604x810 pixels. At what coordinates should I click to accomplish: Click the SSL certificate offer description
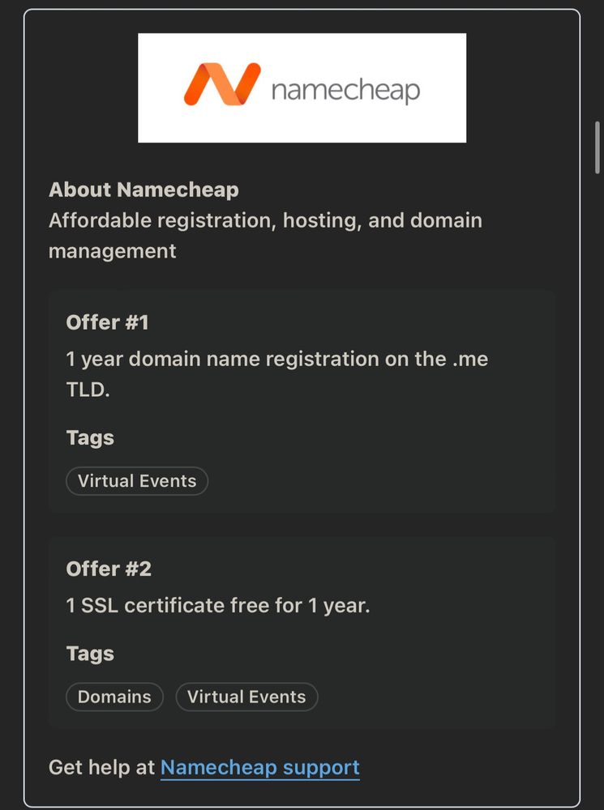(x=217, y=605)
